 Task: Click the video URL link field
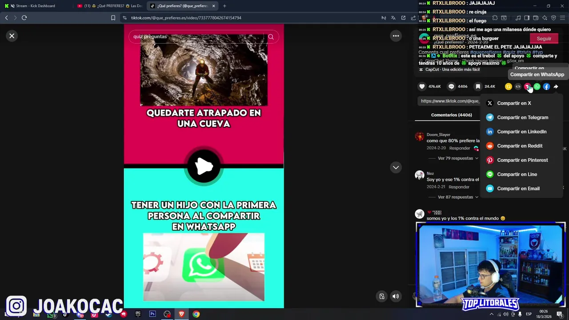(450, 101)
